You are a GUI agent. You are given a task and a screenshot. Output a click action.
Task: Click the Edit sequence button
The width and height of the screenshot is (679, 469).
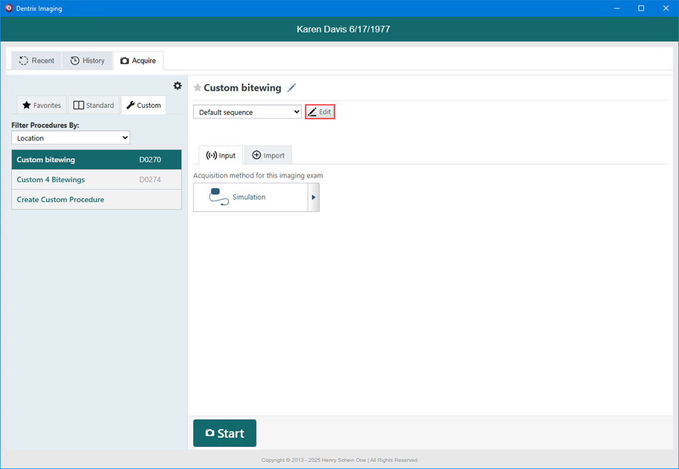point(319,112)
